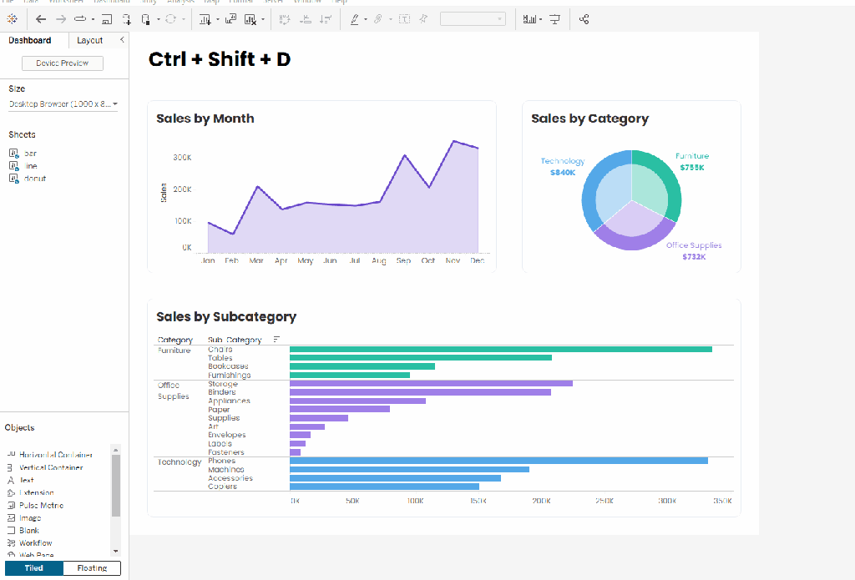
Task: Select the Tiled layout toggle
Action: (33, 568)
